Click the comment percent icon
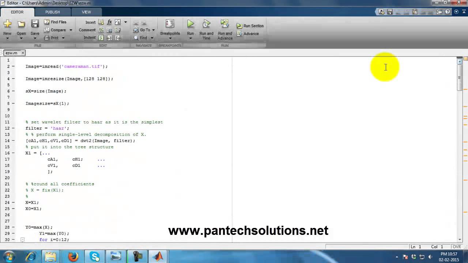 pos(101,30)
